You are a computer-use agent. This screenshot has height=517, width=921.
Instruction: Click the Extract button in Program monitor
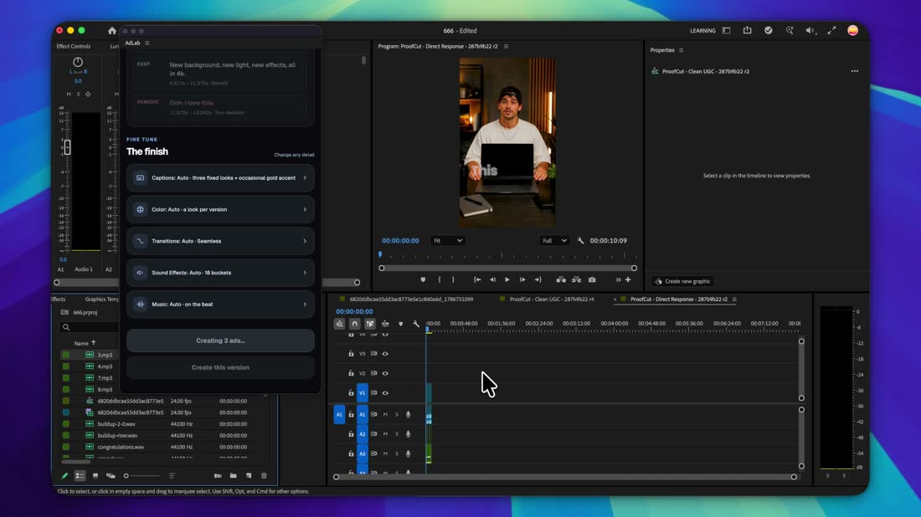pos(576,280)
